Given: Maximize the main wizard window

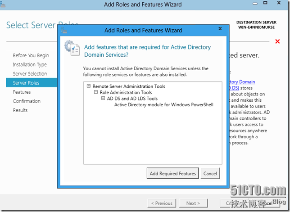Looking at the screenshot, I should [265, 3].
